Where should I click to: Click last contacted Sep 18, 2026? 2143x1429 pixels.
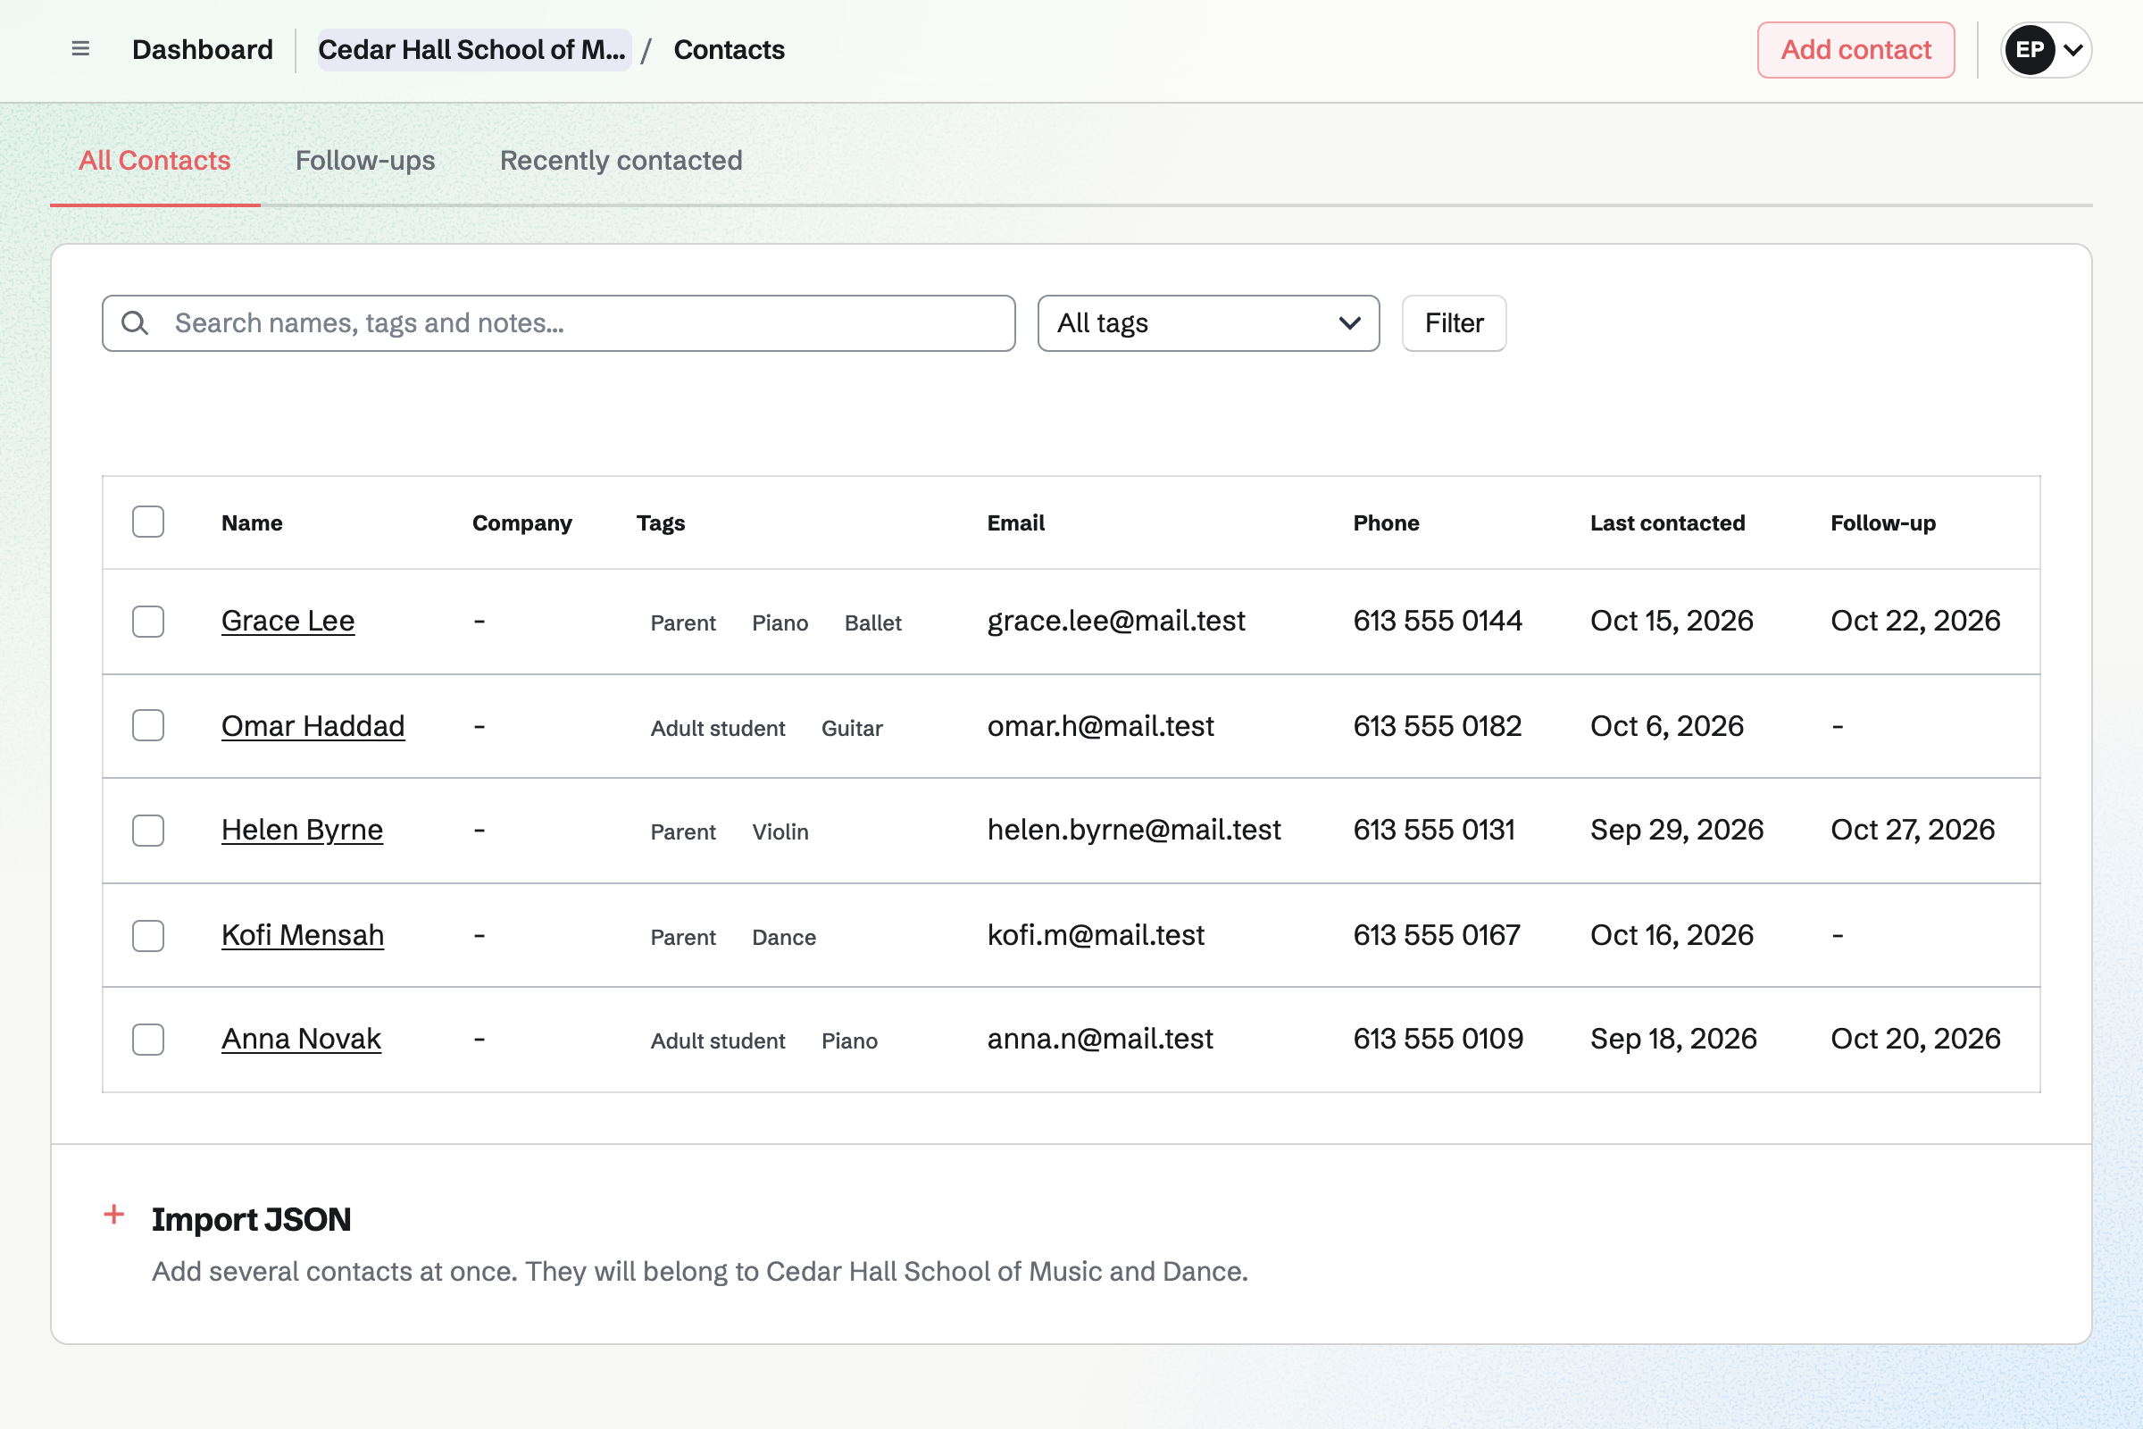[1673, 1039]
